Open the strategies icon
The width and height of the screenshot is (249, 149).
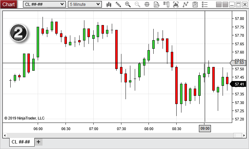point(195,4)
